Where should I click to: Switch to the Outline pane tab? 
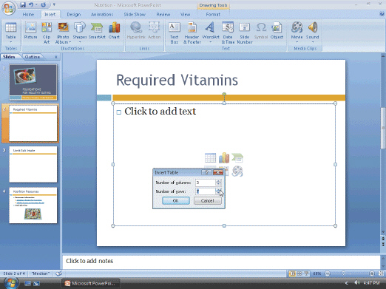pos(33,57)
